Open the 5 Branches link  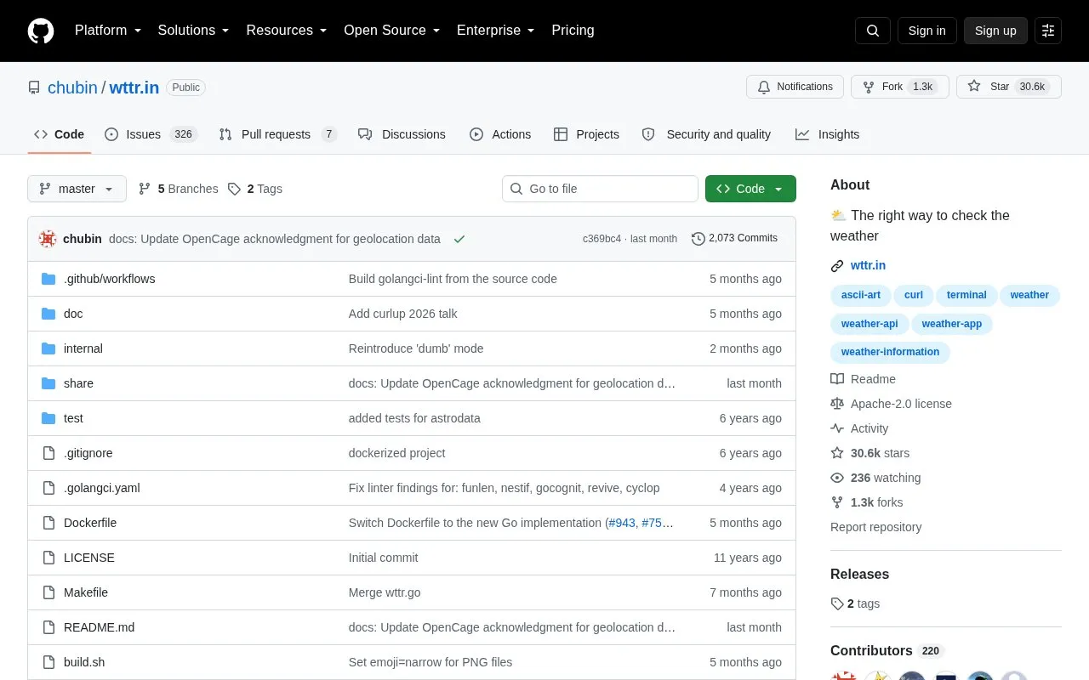(x=179, y=189)
